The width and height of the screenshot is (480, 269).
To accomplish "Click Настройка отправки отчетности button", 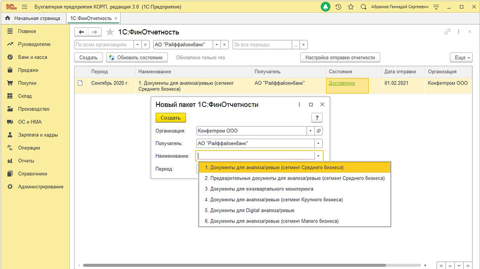I will [x=340, y=57].
